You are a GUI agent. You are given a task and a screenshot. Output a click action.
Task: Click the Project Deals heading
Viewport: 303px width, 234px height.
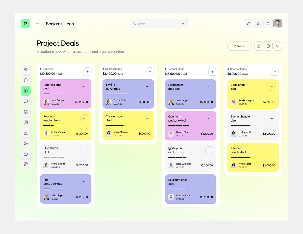point(58,43)
